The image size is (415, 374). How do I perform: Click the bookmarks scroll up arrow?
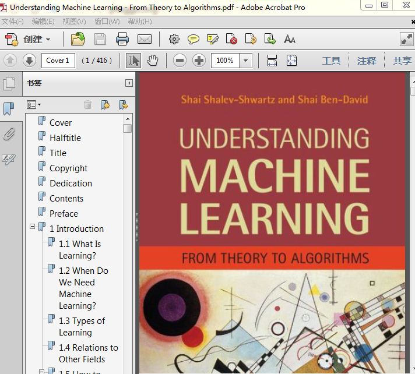point(128,119)
